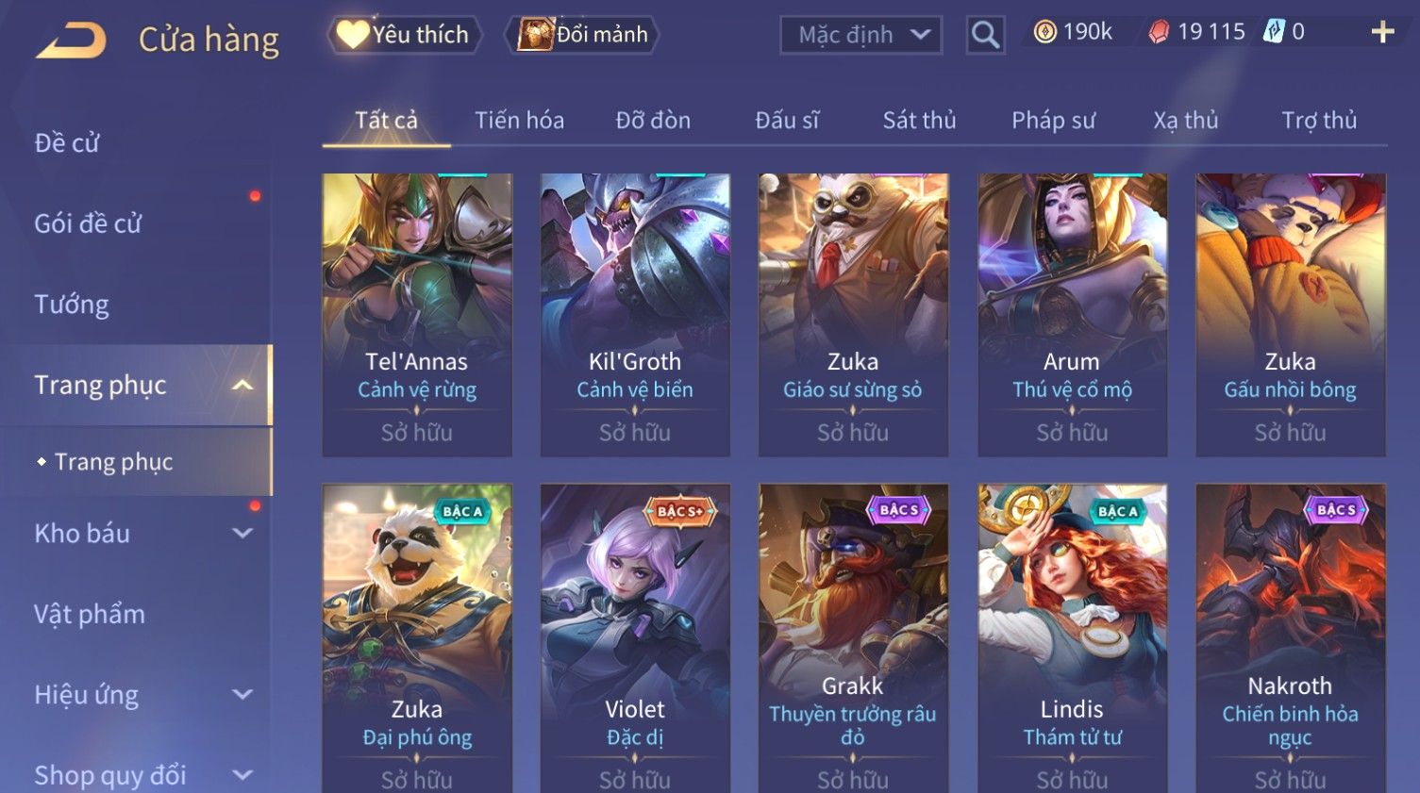The image size is (1420, 793).
Task: Tap the blue voucher ticket icon
Action: tap(1274, 31)
